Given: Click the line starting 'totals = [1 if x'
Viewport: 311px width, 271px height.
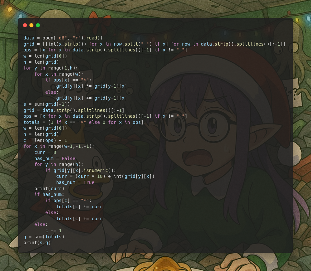Looking at the screenshot, I should [x=83, y=122].
